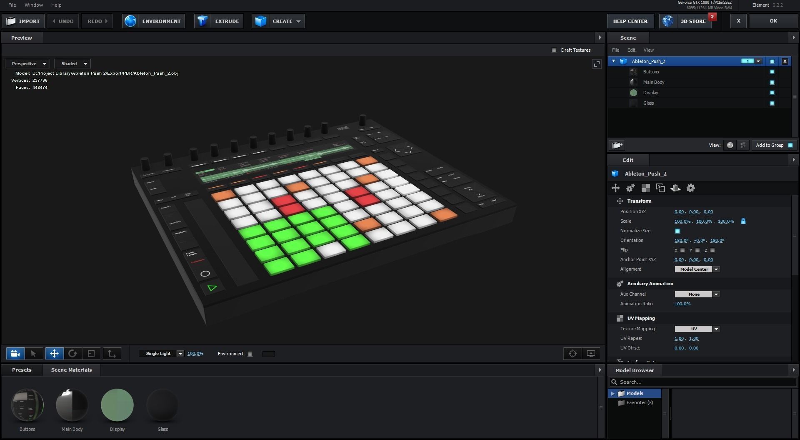Toggle visibility of Ableton_Push_2 model
This screenshot has width=800, height=440.
tap(772, 61)
